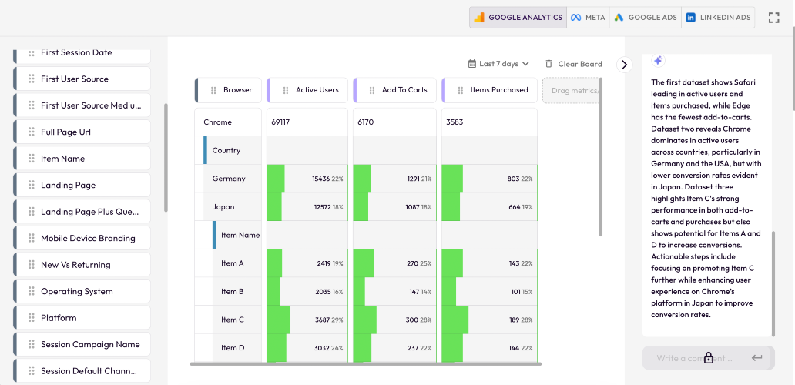Click the calendar icon by Last 7 days
The width and height of the screenshot is (795, 385).
tap(471, 64)
